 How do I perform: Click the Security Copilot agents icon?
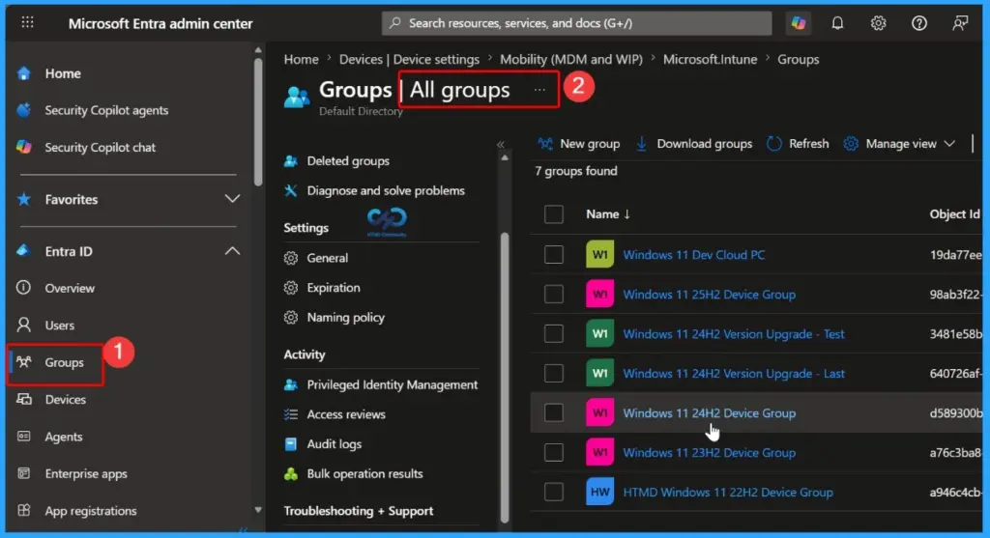pyautogui.click(x=24, y=110)
